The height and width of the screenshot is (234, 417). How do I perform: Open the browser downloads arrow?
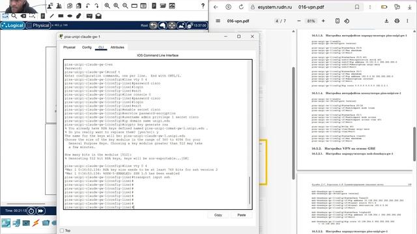pos(410,7)
